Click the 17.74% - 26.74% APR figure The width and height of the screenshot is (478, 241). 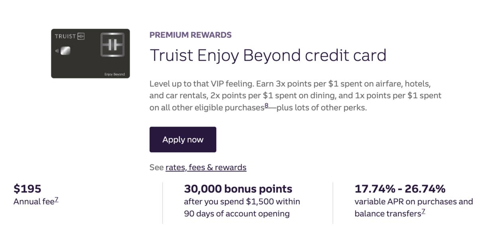click(400, 189)
